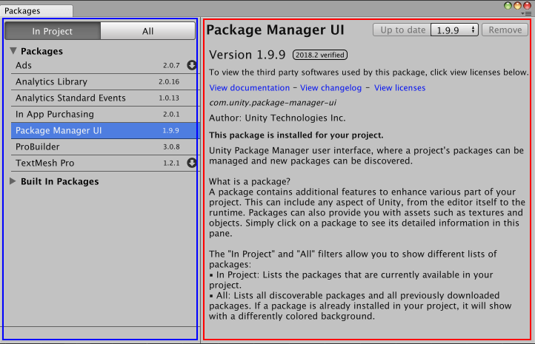This screenshot has height=344, width=535.
Task: Switch to the In Project filter
Action: coord(52,31)
